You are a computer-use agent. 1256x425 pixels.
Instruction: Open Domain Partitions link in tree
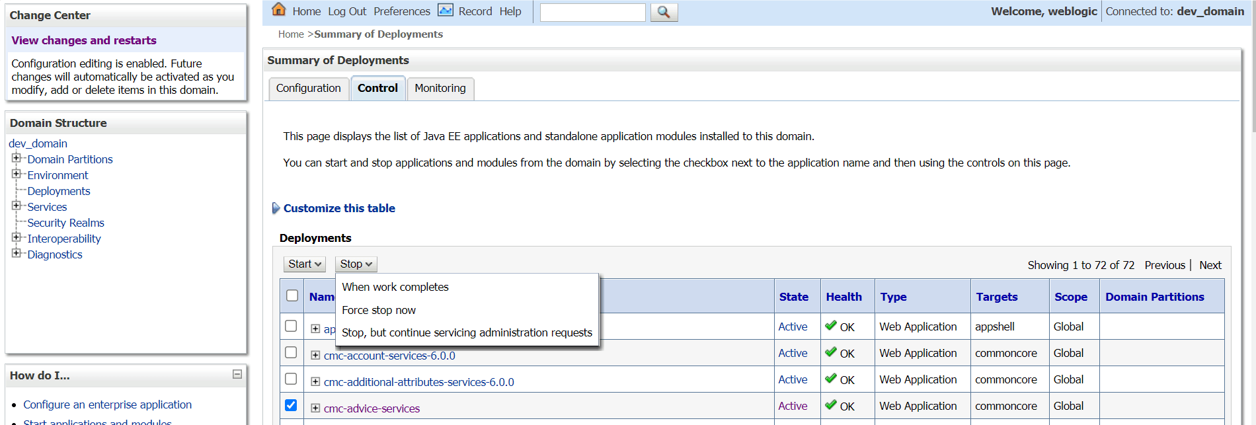[70, 159]
